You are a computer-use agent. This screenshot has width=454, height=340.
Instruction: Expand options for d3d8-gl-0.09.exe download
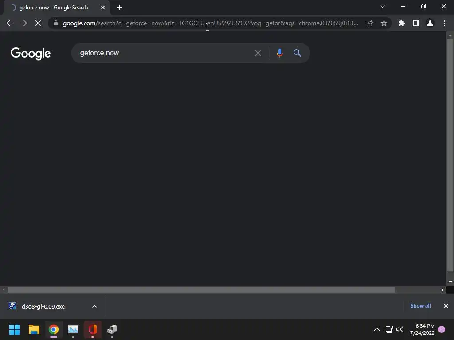pos(94,306)
